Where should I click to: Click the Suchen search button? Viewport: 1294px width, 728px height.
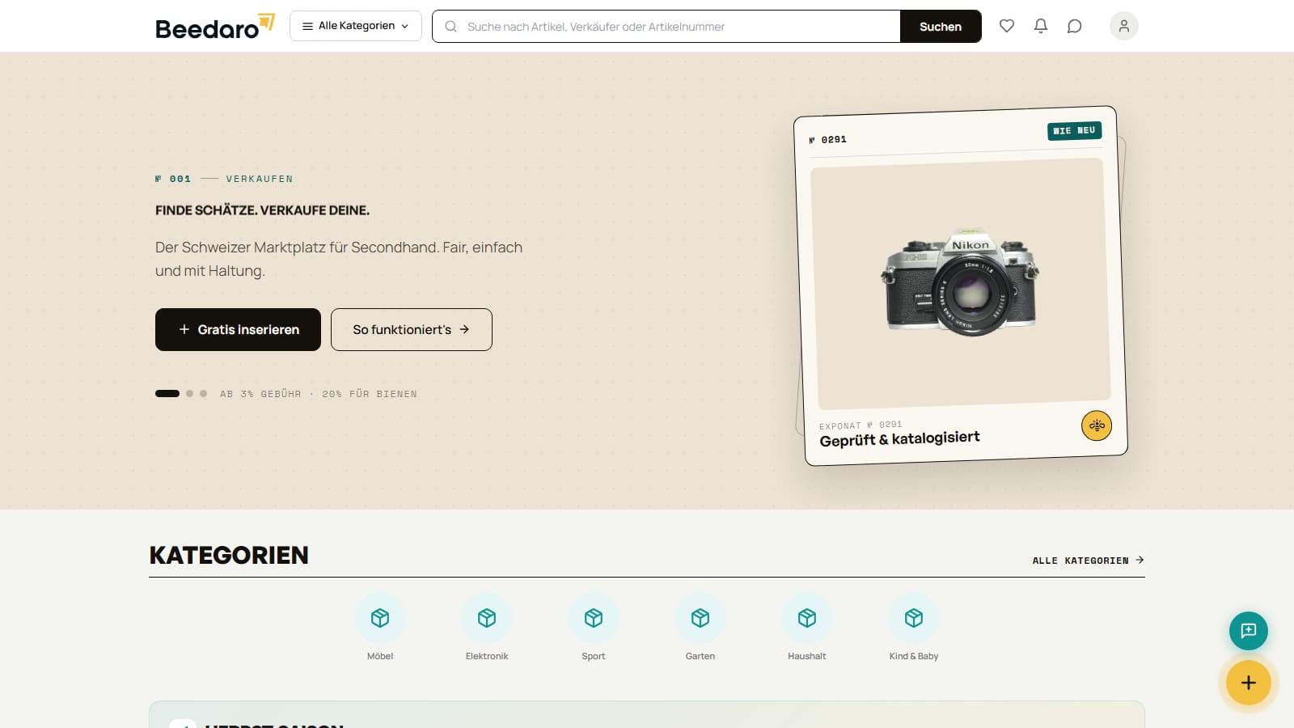941,26
